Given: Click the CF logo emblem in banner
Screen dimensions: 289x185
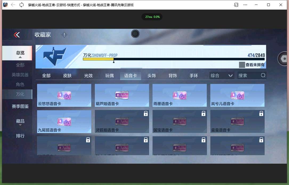Looking at the screenshot, I should (55, 56).
